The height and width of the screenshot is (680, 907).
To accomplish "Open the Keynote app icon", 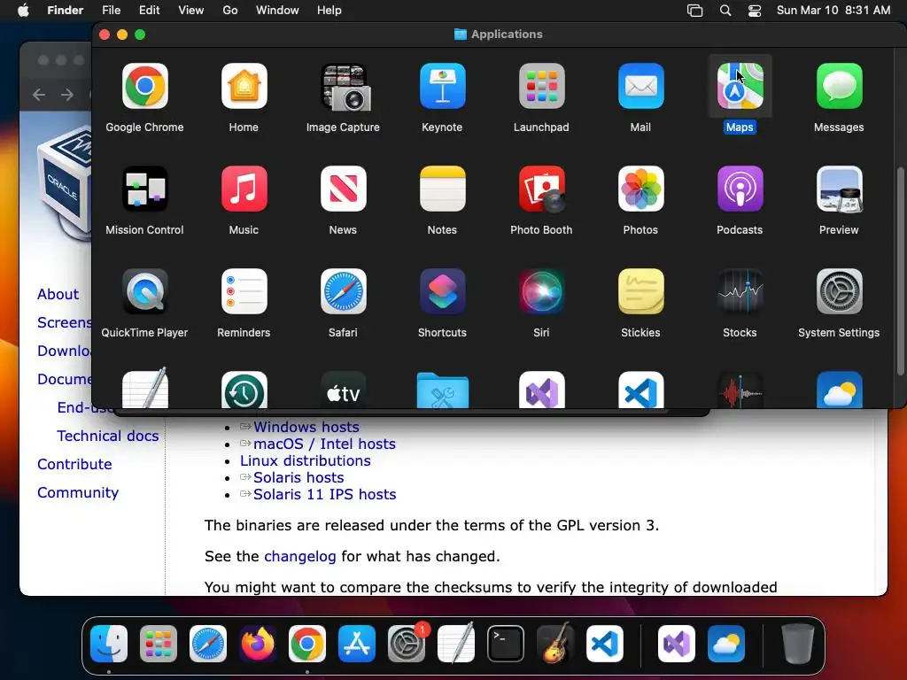I will coord(443,87).
